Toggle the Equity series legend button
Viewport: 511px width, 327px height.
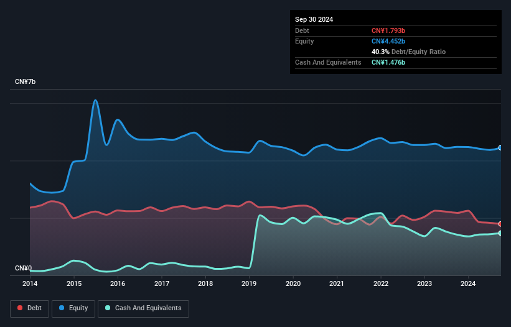pos(73,308)
